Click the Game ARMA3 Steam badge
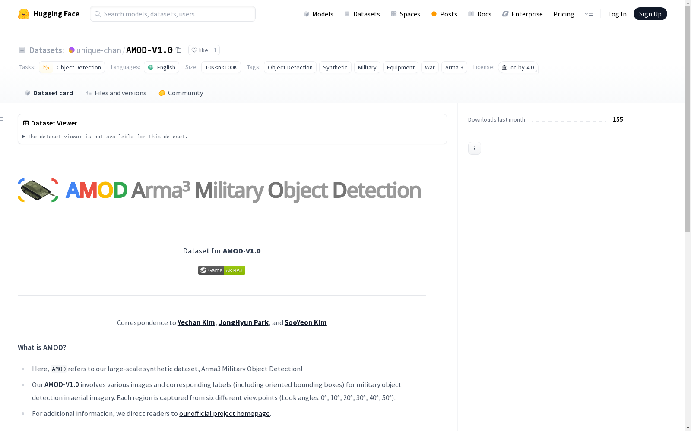Screen dimensions: 691x431 tap(222, 270)
